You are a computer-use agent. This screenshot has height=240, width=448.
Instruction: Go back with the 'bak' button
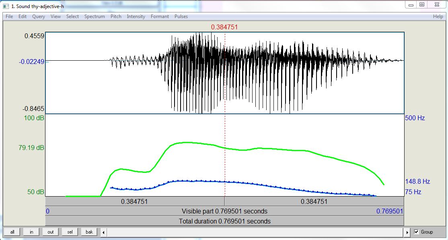click(89, 232)
